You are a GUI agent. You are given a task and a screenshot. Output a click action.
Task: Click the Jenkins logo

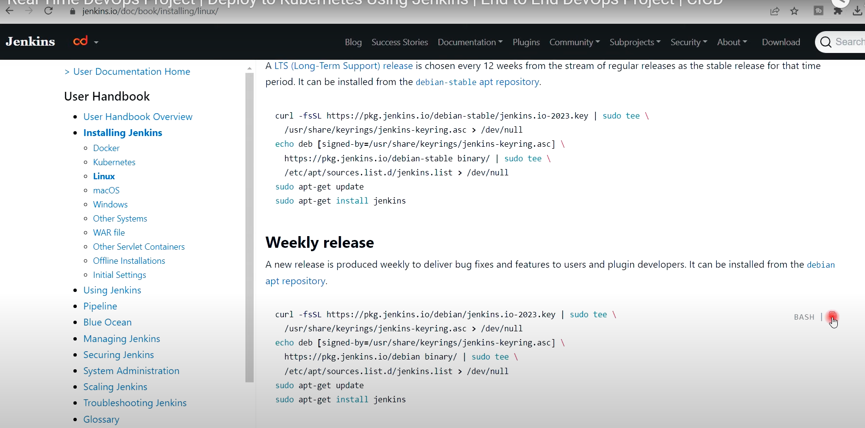point(30,42)
